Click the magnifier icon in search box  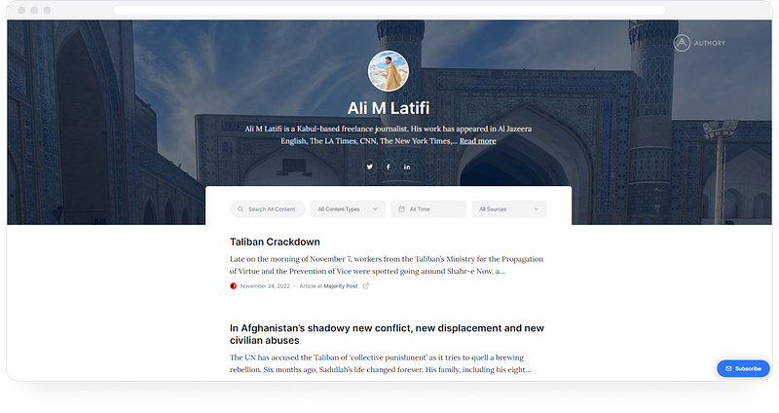pyautogui.click(x=241, y=209)
